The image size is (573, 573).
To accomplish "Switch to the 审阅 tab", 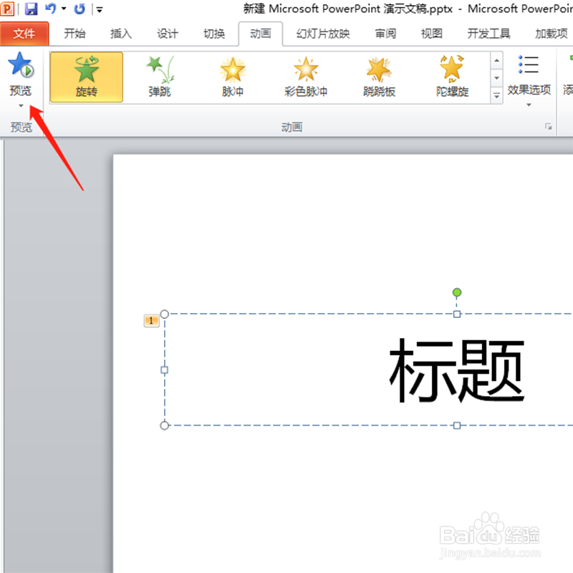I will click(385, 34).
